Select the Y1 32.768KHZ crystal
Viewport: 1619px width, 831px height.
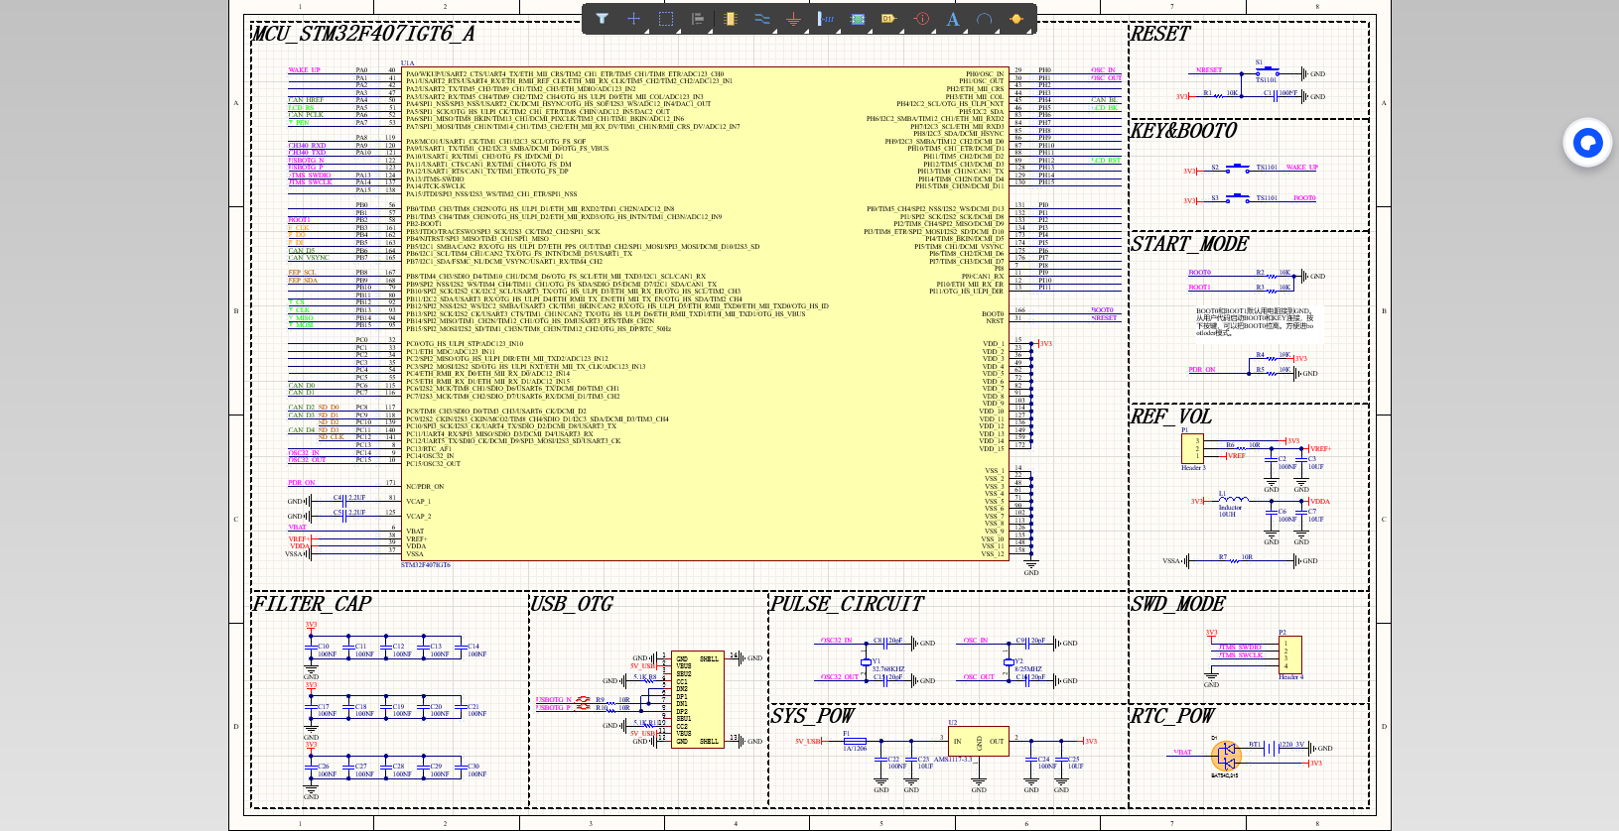[x=866, y=661]
